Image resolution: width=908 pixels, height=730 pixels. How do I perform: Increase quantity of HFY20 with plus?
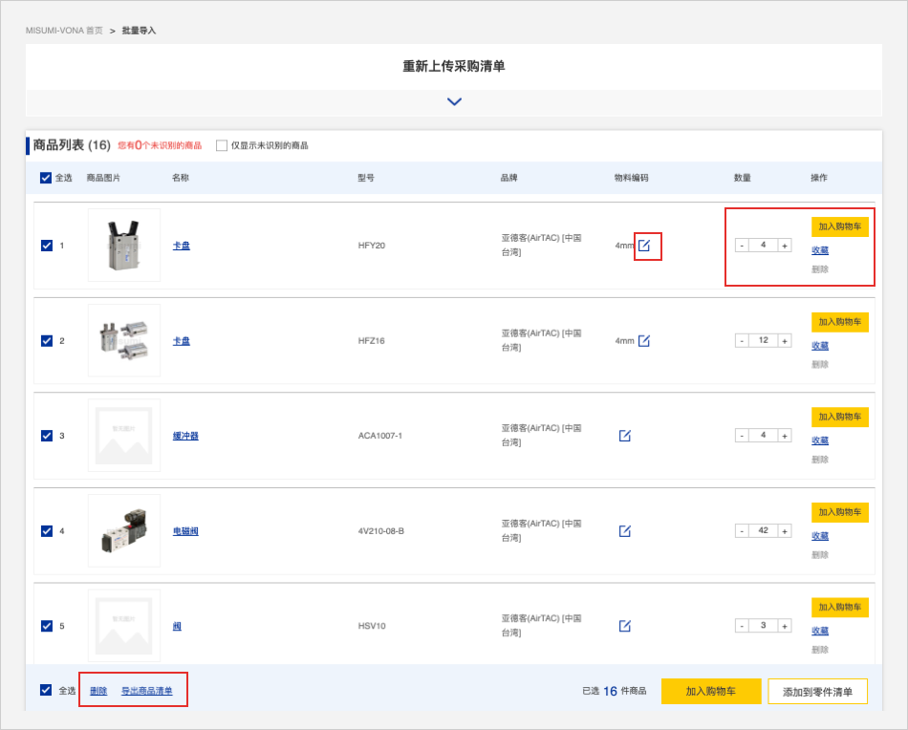click(785, 246)
